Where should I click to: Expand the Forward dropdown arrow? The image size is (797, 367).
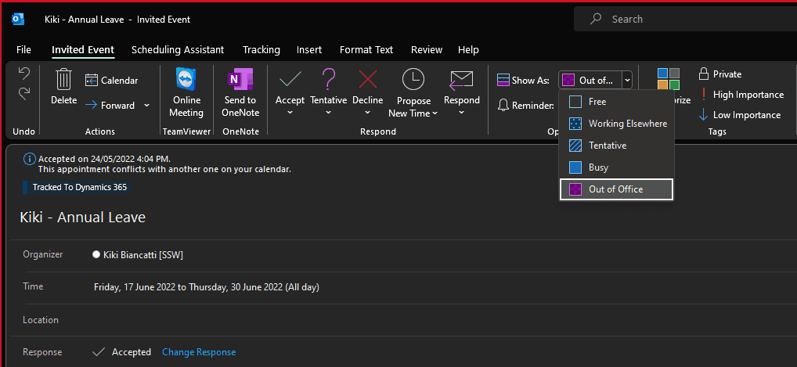[x=146, y=106]
